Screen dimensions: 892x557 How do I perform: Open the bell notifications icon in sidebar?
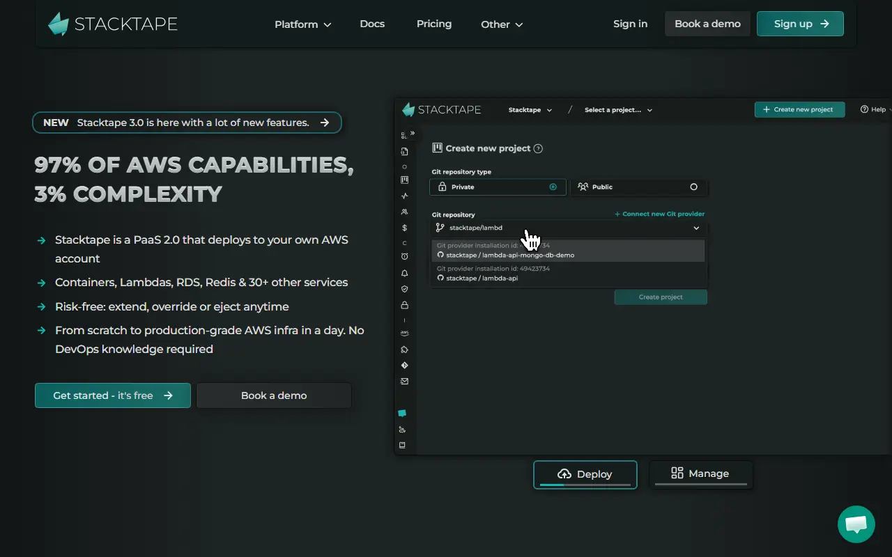pos(404,274)
